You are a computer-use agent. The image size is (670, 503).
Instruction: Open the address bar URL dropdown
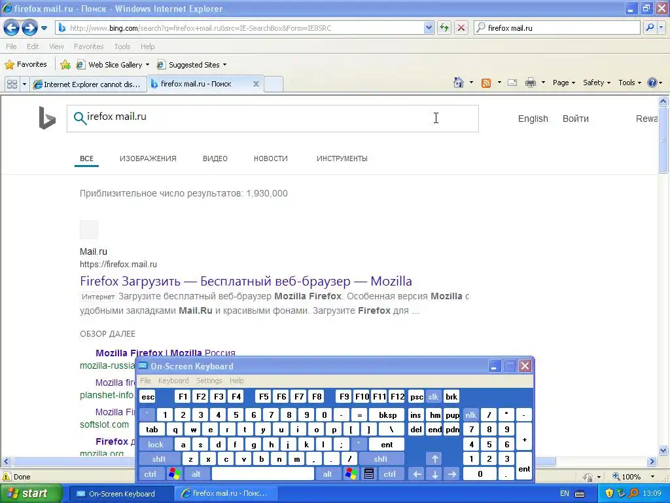point(429,28)
